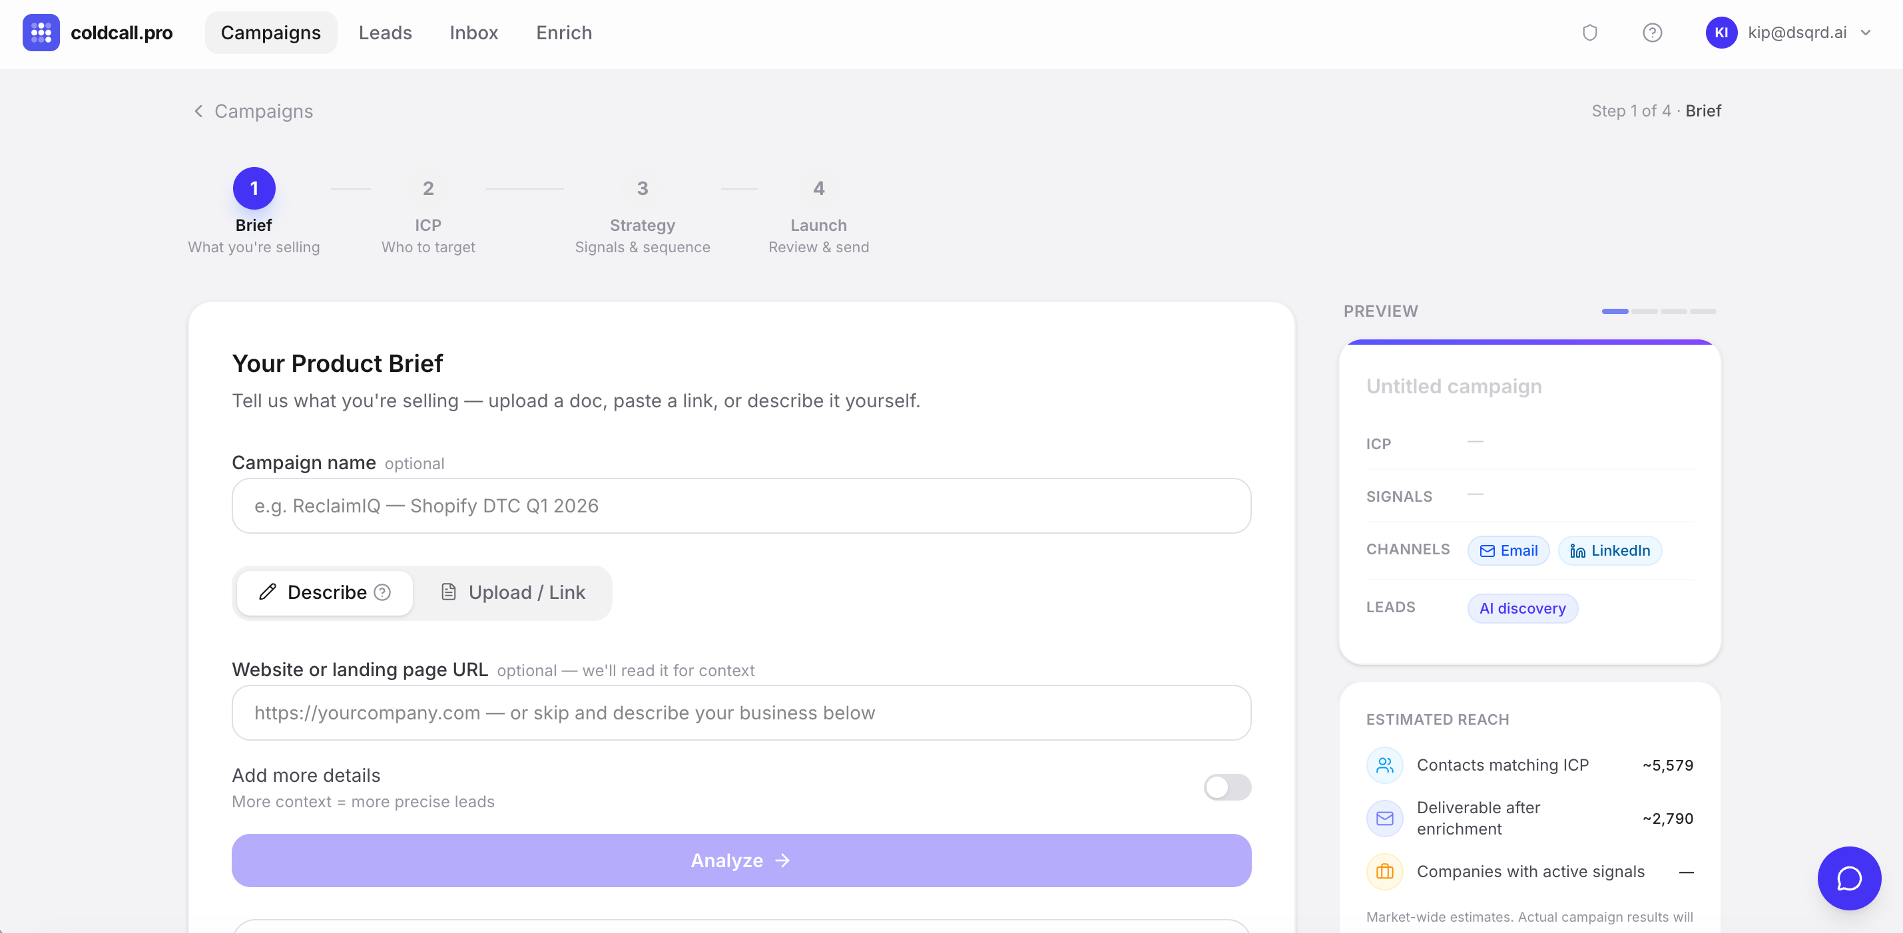Screen dimensions: 1903x933
Task: Open the help question mark icon
Action: click(1653, 33)
